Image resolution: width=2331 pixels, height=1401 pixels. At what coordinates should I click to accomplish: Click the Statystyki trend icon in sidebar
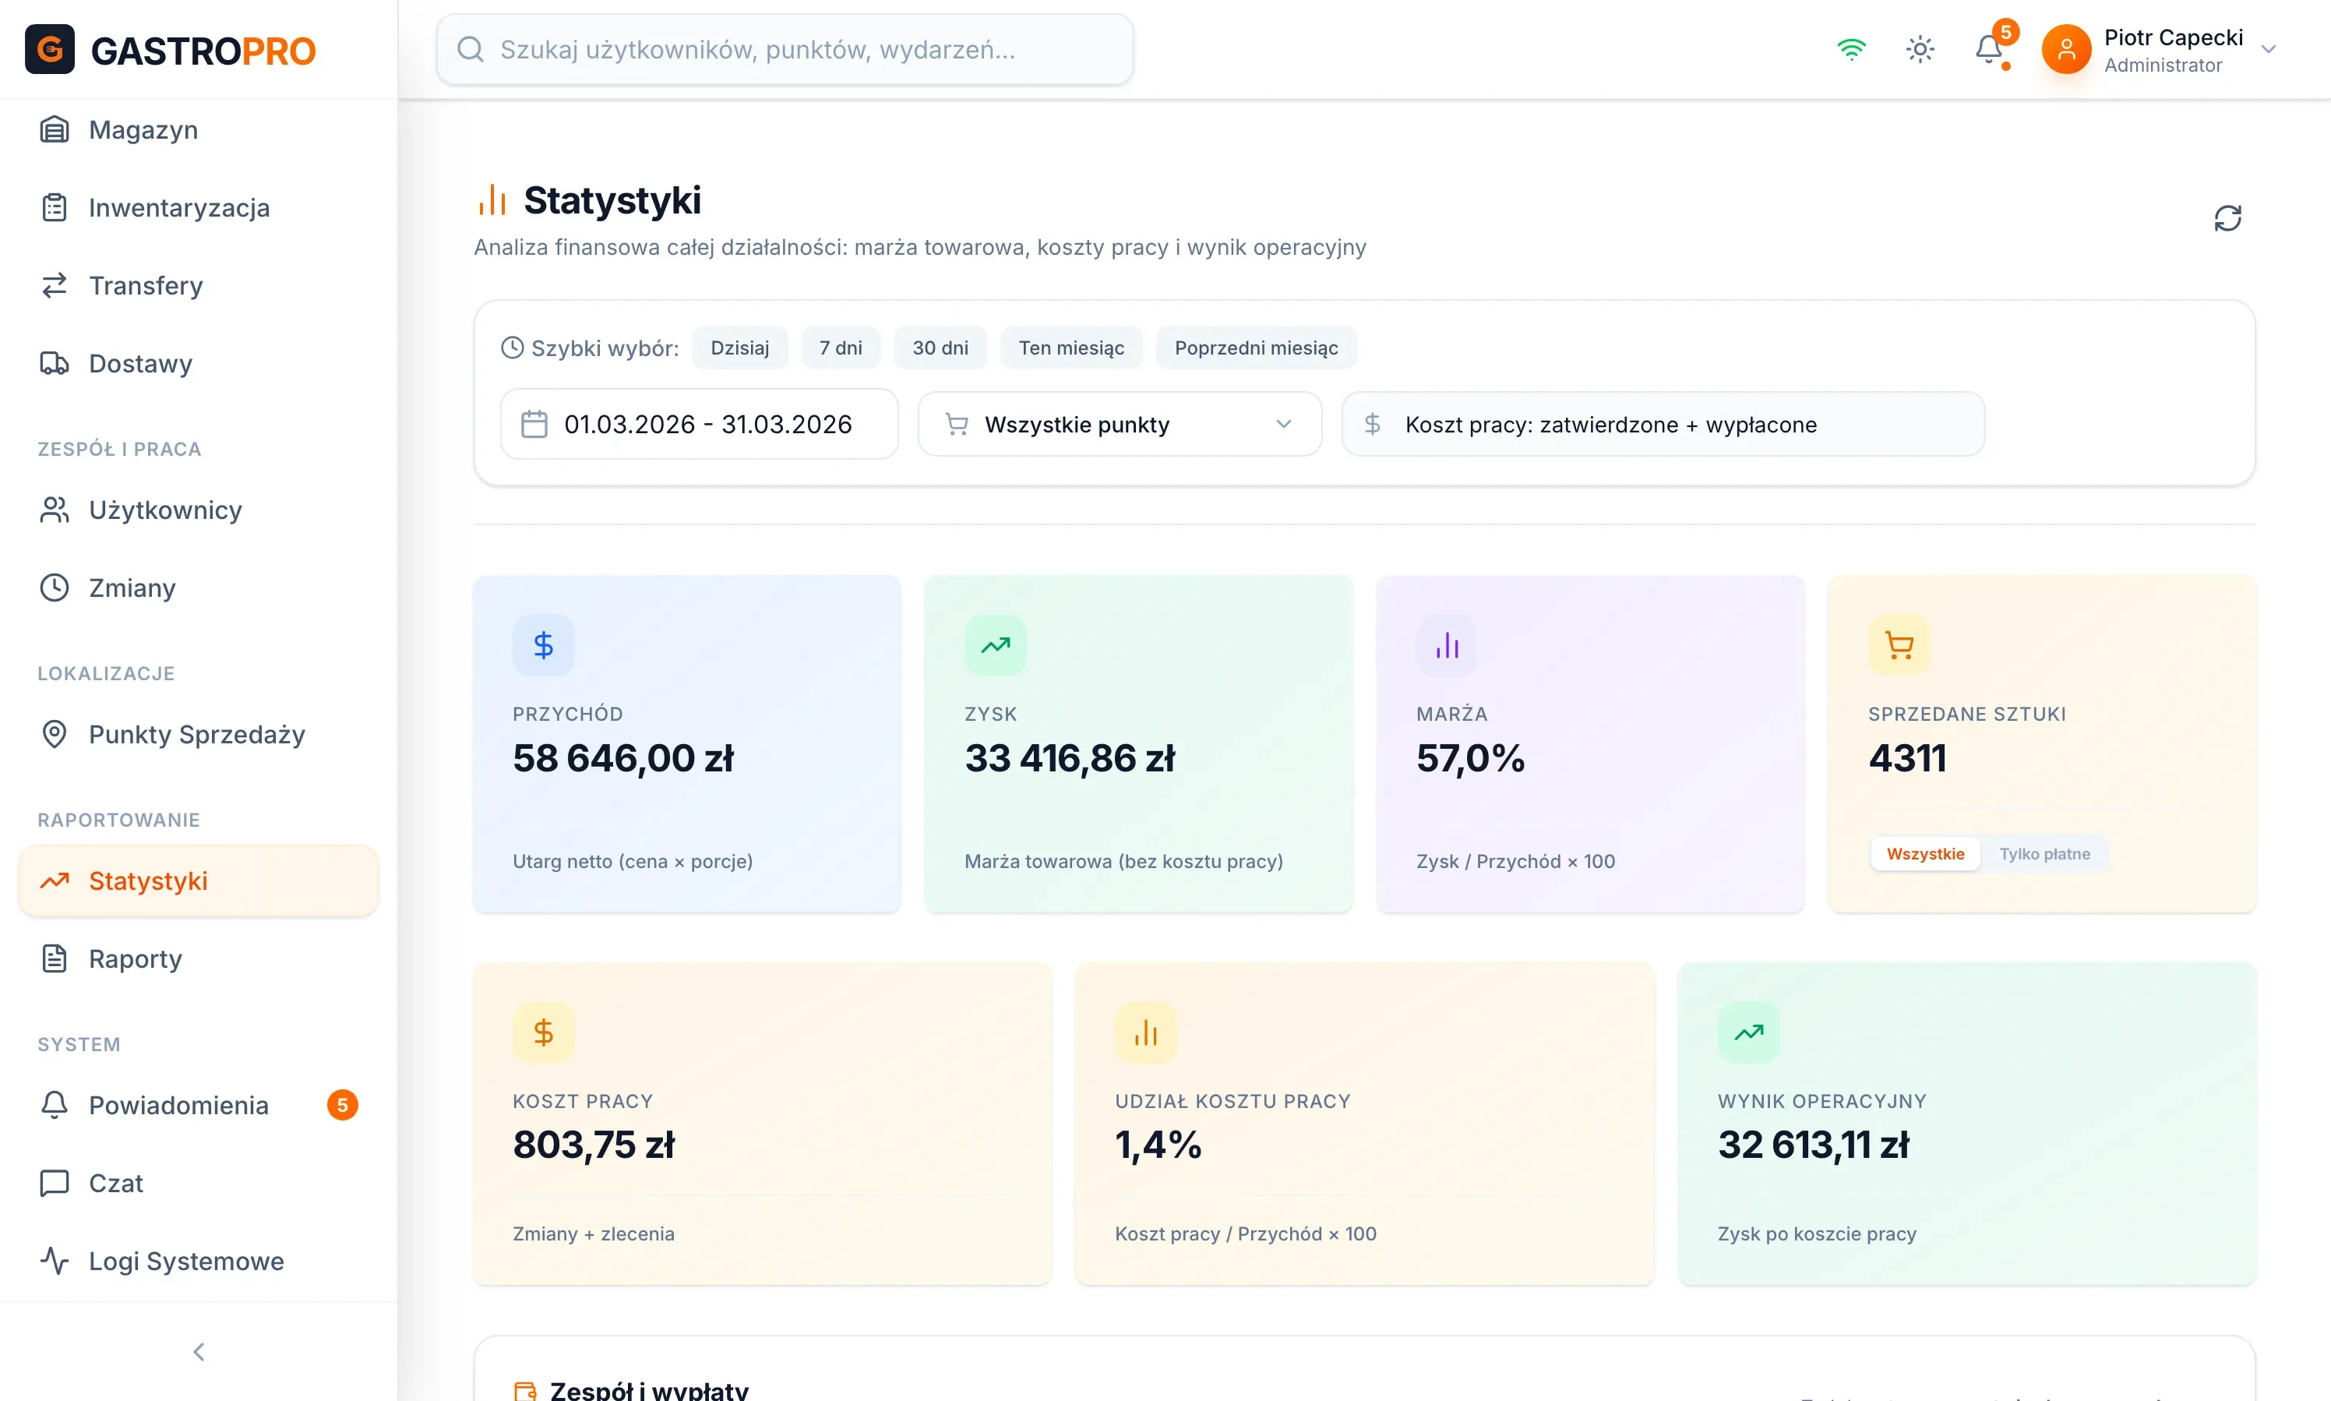pyautogui.click(x=55, y=880)
